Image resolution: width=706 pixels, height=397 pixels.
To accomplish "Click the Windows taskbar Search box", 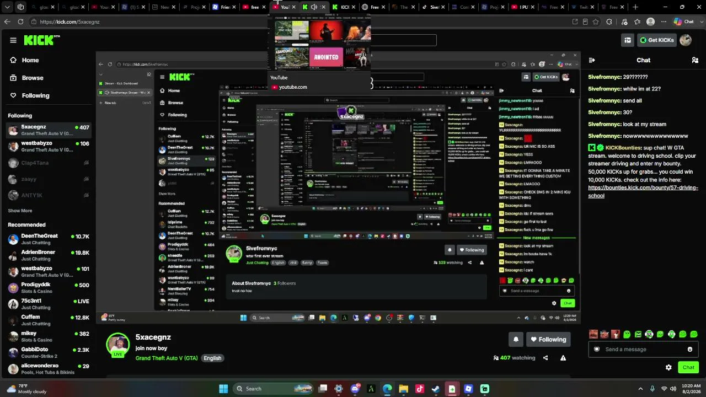I will point(274,389).
